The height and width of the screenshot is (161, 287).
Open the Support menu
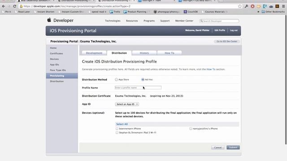165,21
